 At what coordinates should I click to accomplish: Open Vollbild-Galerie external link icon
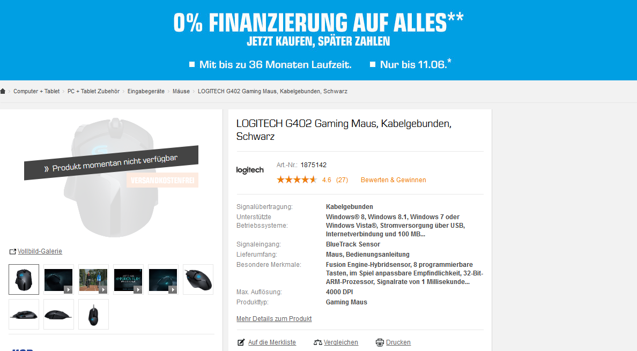(x=12, y=251)
